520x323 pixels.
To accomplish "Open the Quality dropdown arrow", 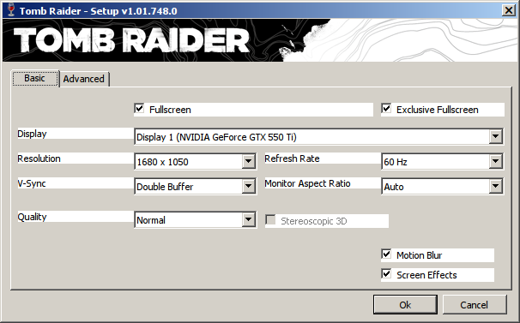I will click(248, 219).
